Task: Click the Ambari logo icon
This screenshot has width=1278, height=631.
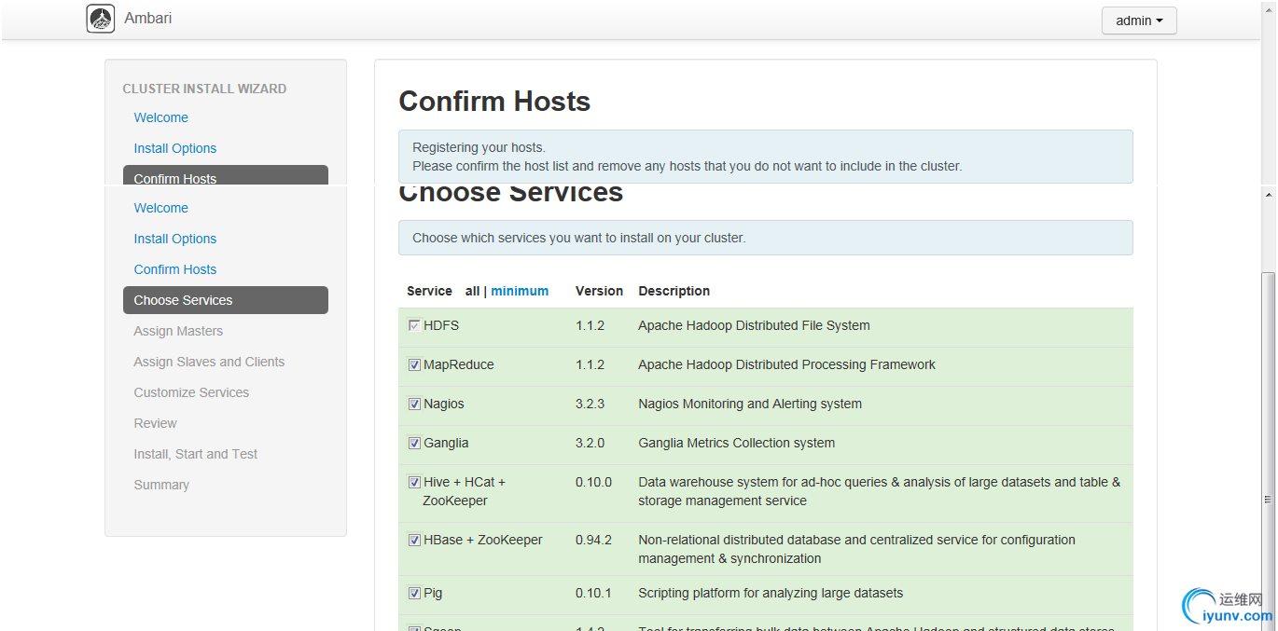Action: coord(101,19)
